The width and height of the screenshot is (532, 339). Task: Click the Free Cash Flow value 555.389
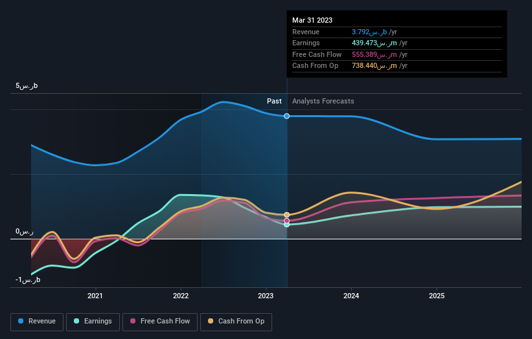tap(375, 54)
